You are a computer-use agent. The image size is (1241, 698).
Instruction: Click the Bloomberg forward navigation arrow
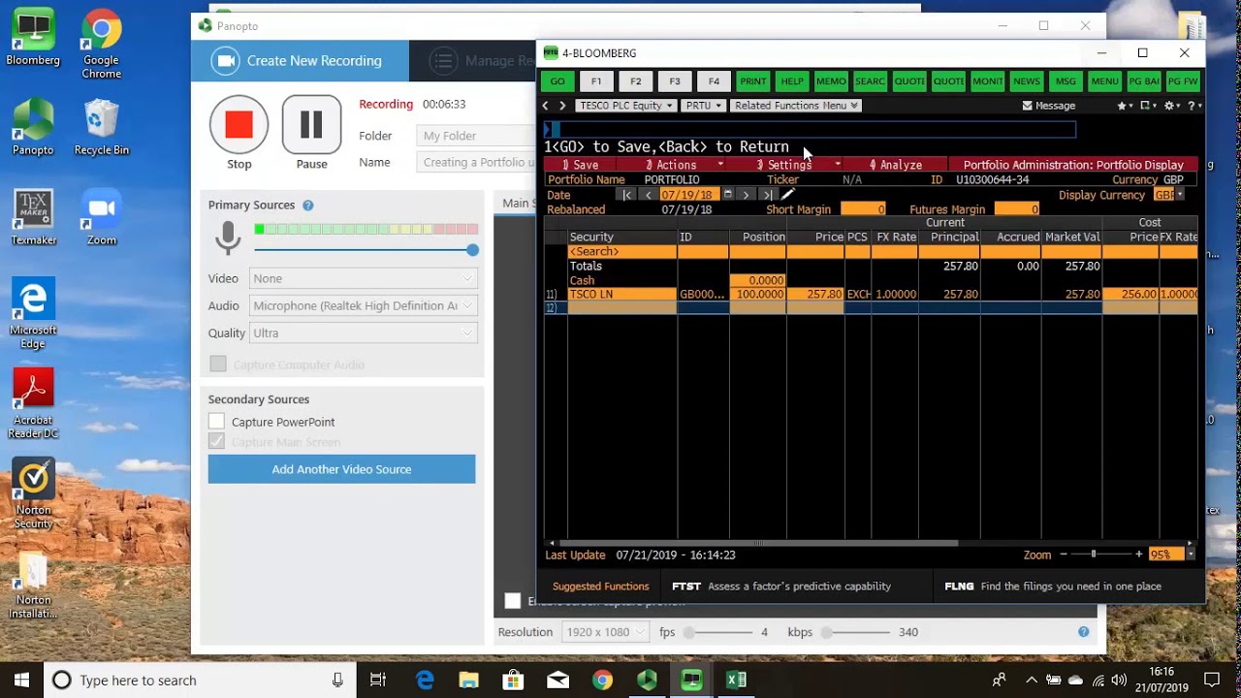(562, 106)
